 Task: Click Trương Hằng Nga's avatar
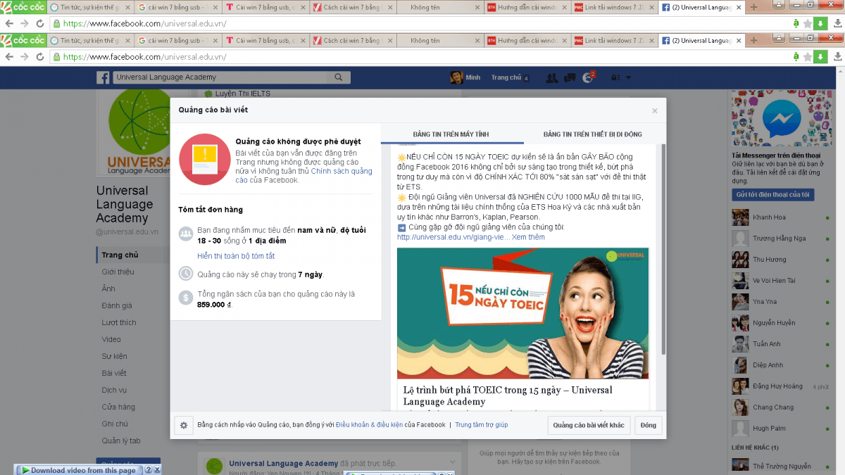pos(740,239)
